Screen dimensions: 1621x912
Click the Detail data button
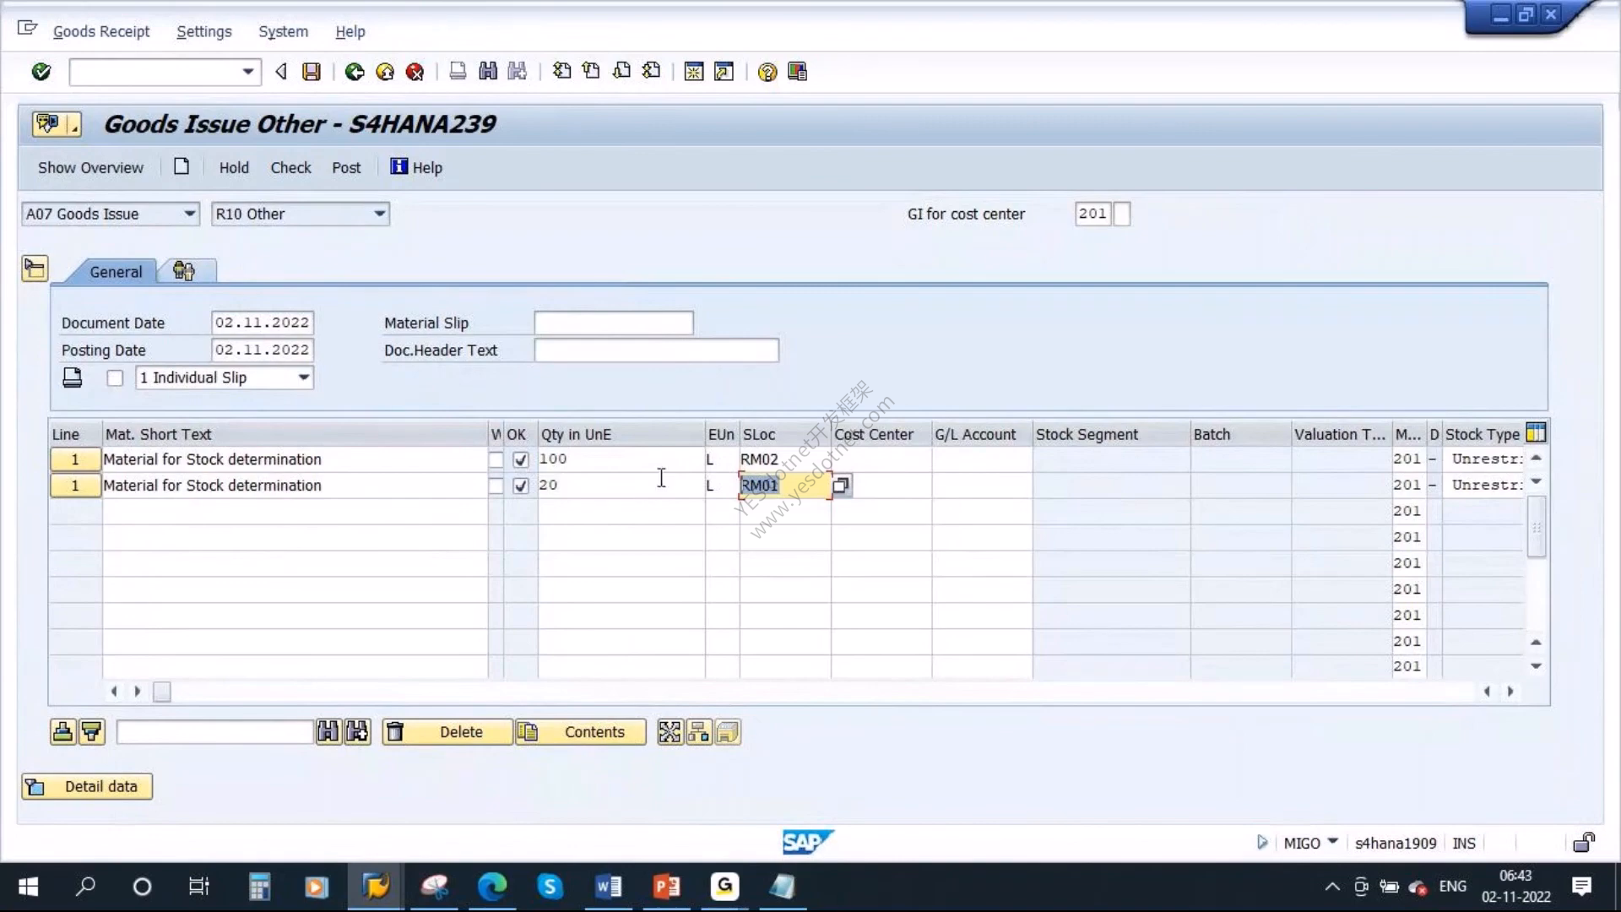point(87,786)
